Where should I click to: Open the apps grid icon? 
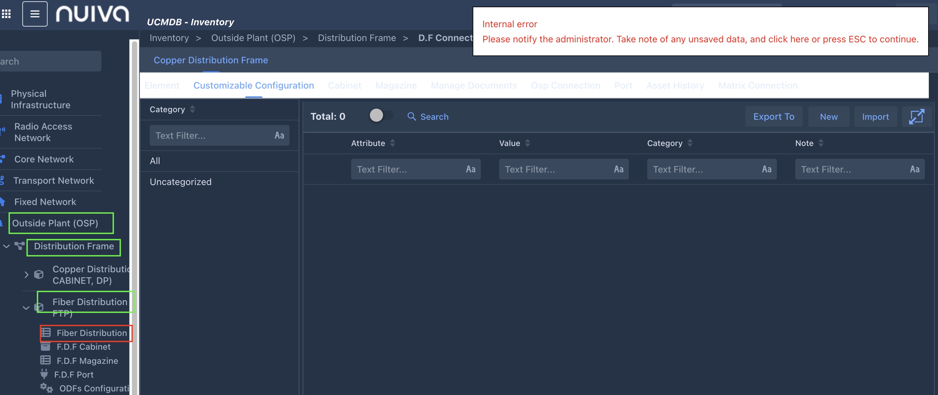[x=6, y=14]
